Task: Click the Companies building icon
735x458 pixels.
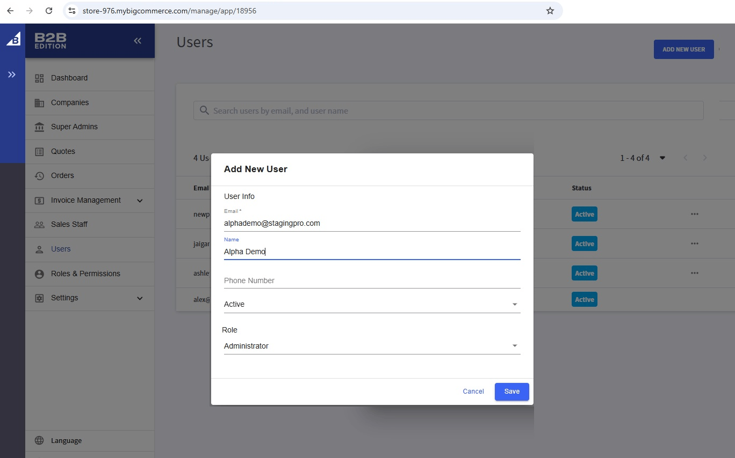Action: (x=39, y=103)
